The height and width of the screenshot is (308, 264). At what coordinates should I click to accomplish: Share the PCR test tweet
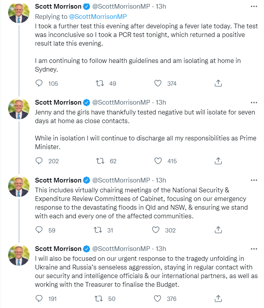coord(218,83)
